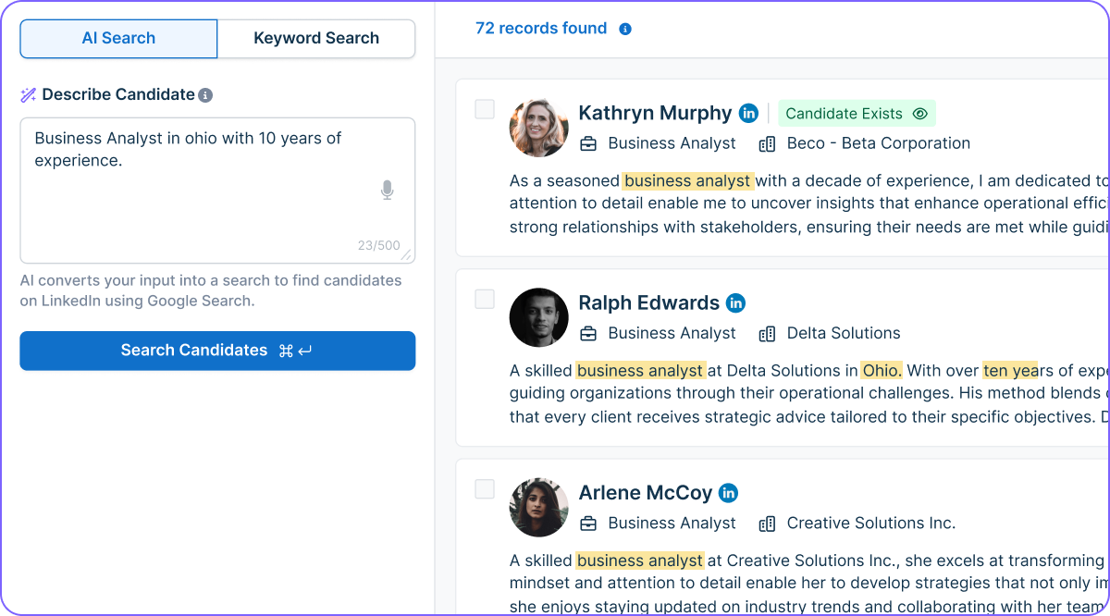Click the magic wand icon beside Describe Candidate
1110x616 pixels.
(x=29, y=94)
